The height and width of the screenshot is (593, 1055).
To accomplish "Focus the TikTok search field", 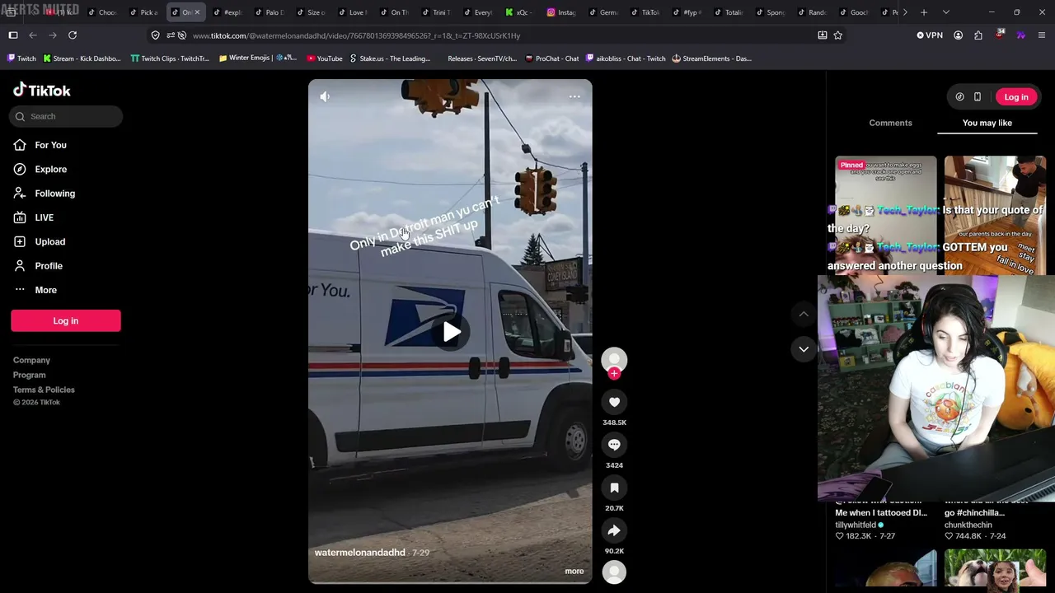I will (66, 116).
